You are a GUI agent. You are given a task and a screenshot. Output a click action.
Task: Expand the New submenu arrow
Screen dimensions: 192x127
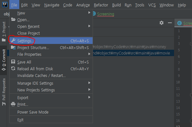click(x=89, y=13)
